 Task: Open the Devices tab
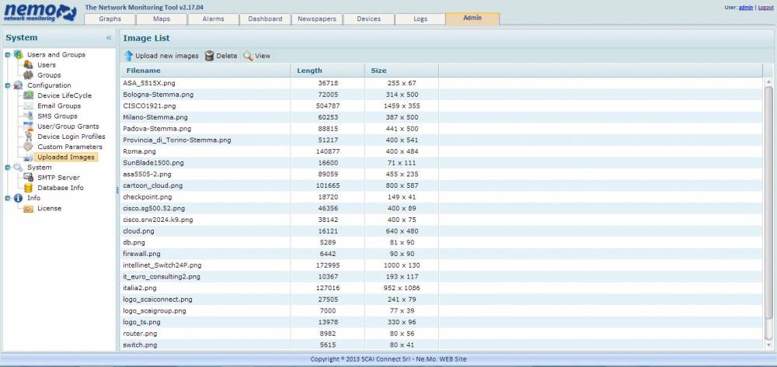click(368, 19)
